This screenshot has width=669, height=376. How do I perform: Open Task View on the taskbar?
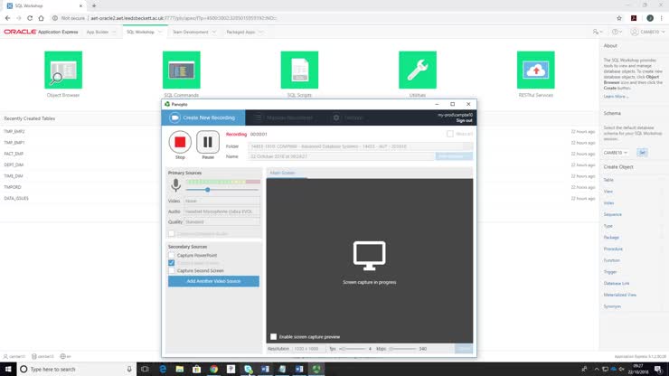click(145, 369)
